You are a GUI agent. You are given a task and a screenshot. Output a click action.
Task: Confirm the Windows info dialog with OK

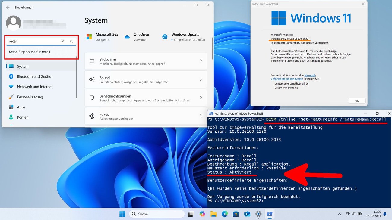tap(357, 101)
